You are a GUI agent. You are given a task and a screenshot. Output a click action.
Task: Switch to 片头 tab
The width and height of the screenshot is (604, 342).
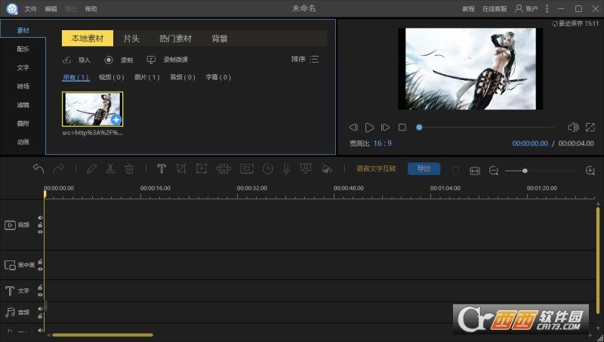131,39
